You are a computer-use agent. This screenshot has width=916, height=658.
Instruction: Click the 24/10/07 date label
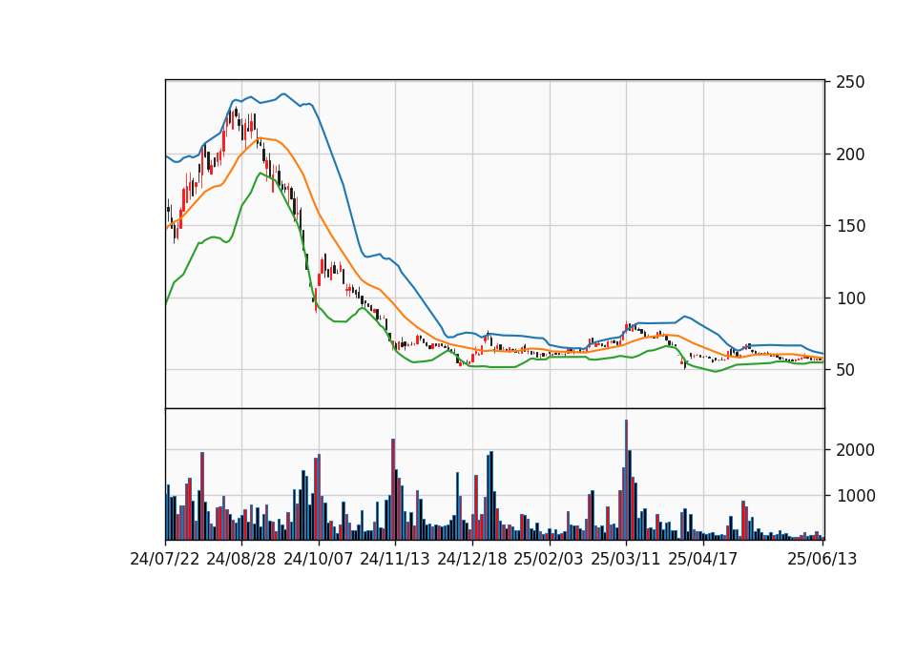319,559
